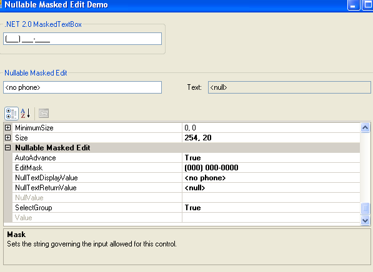The image size is (373, 272).
Task: Minimize the Nullable Masked Edit Demo window
Action: pos(354,5)
